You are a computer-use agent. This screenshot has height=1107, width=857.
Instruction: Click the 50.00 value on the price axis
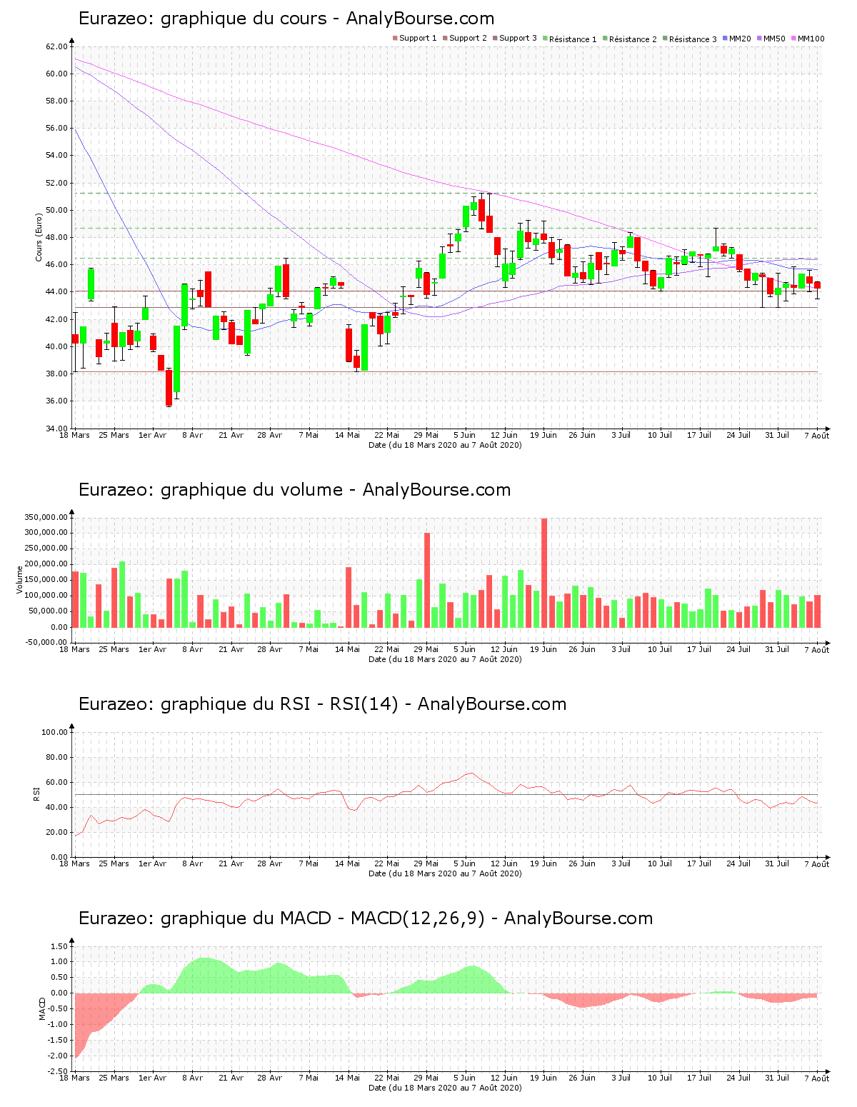pos(56,210)
